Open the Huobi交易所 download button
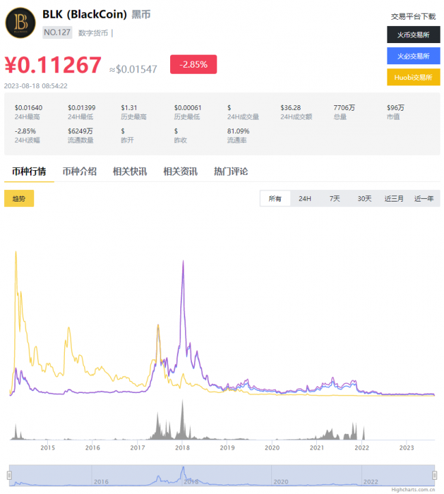The image size is (444, 494). pyautogui.click(x=413, y=77)
